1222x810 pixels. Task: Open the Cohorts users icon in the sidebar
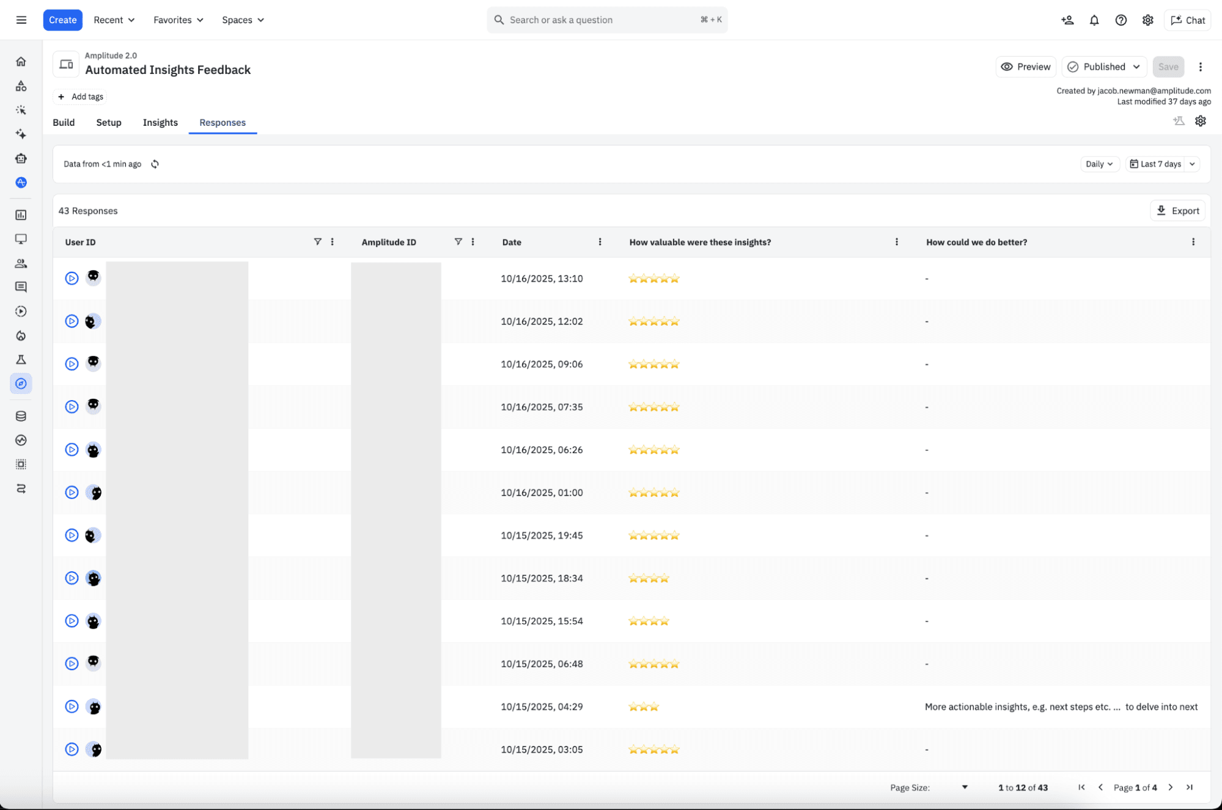[21, 263]
